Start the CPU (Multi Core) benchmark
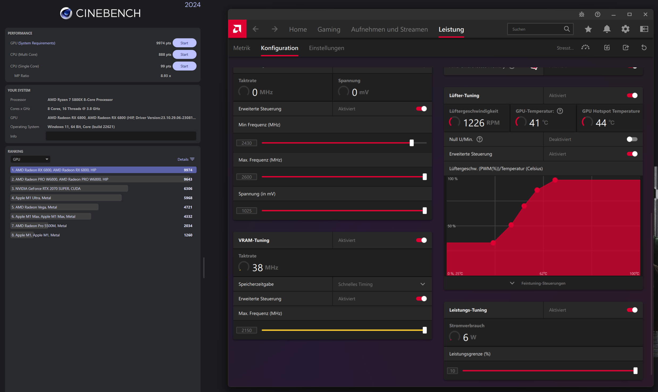 coord(184,54)
